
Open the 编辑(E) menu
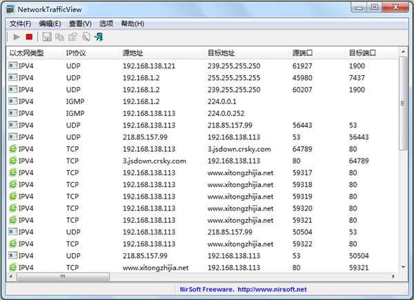click(x=50, y=23)
